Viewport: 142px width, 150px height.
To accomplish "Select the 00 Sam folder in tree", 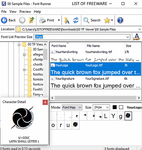I will point(36,49).
